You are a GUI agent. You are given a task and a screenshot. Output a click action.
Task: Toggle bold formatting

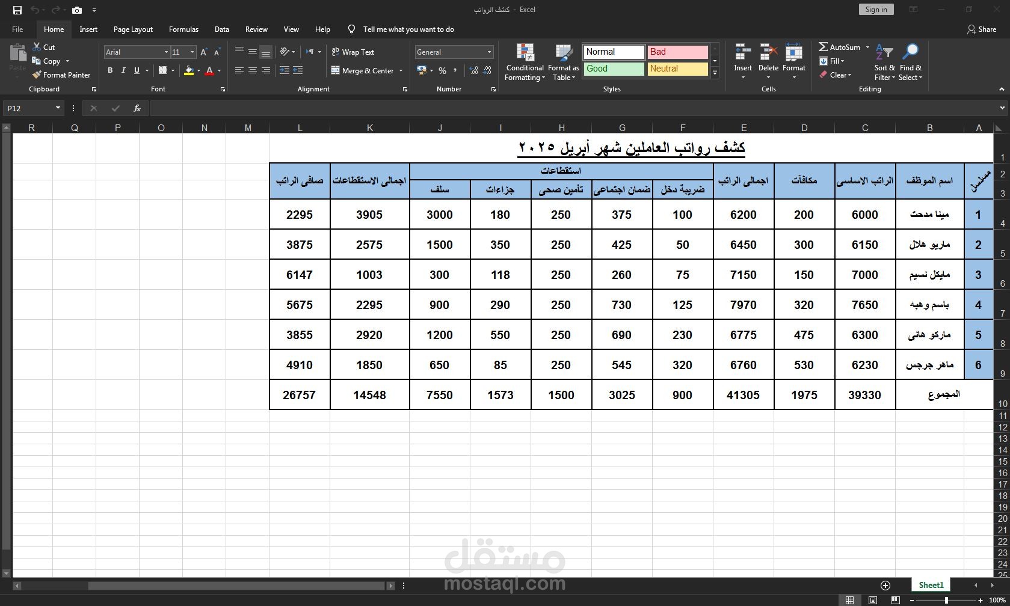pyautogui.click(x=110, y=70)
